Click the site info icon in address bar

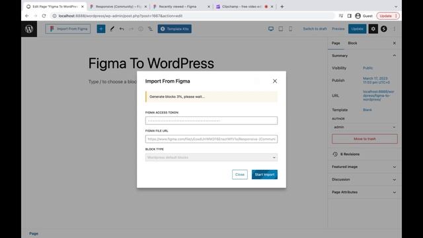click(54, 16)
